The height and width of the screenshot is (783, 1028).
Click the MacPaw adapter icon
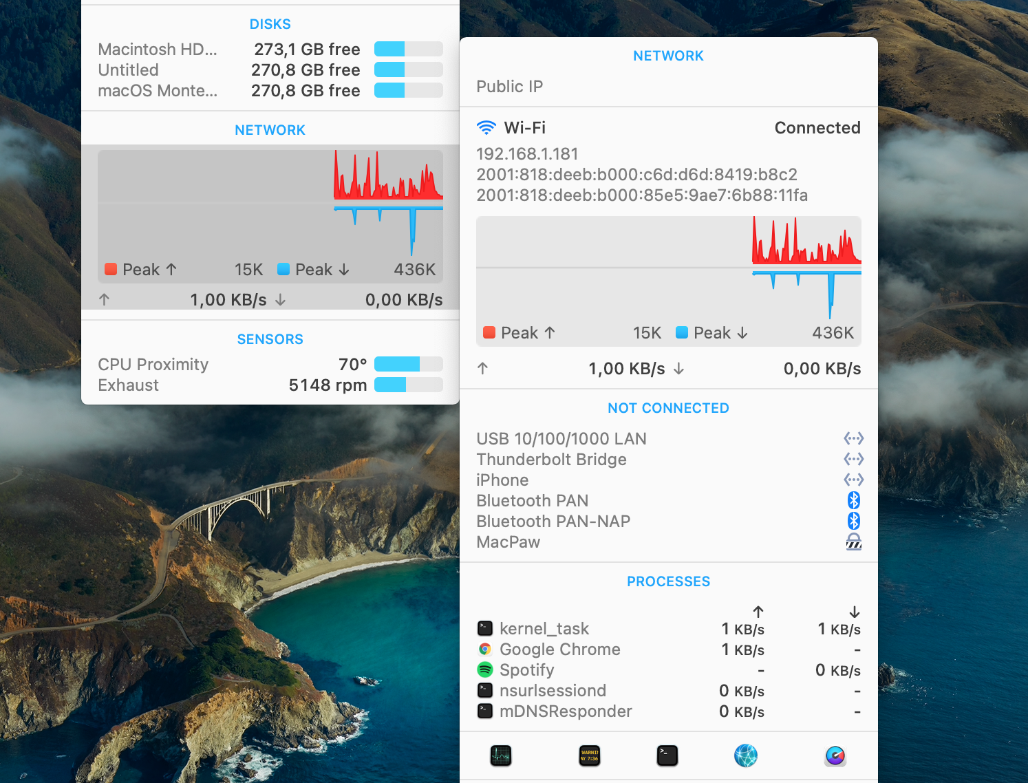tap(853, 543)
